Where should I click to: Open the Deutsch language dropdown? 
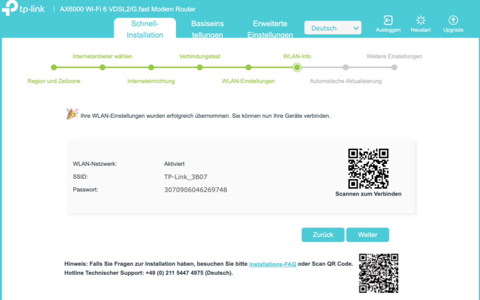coord(333,27)
